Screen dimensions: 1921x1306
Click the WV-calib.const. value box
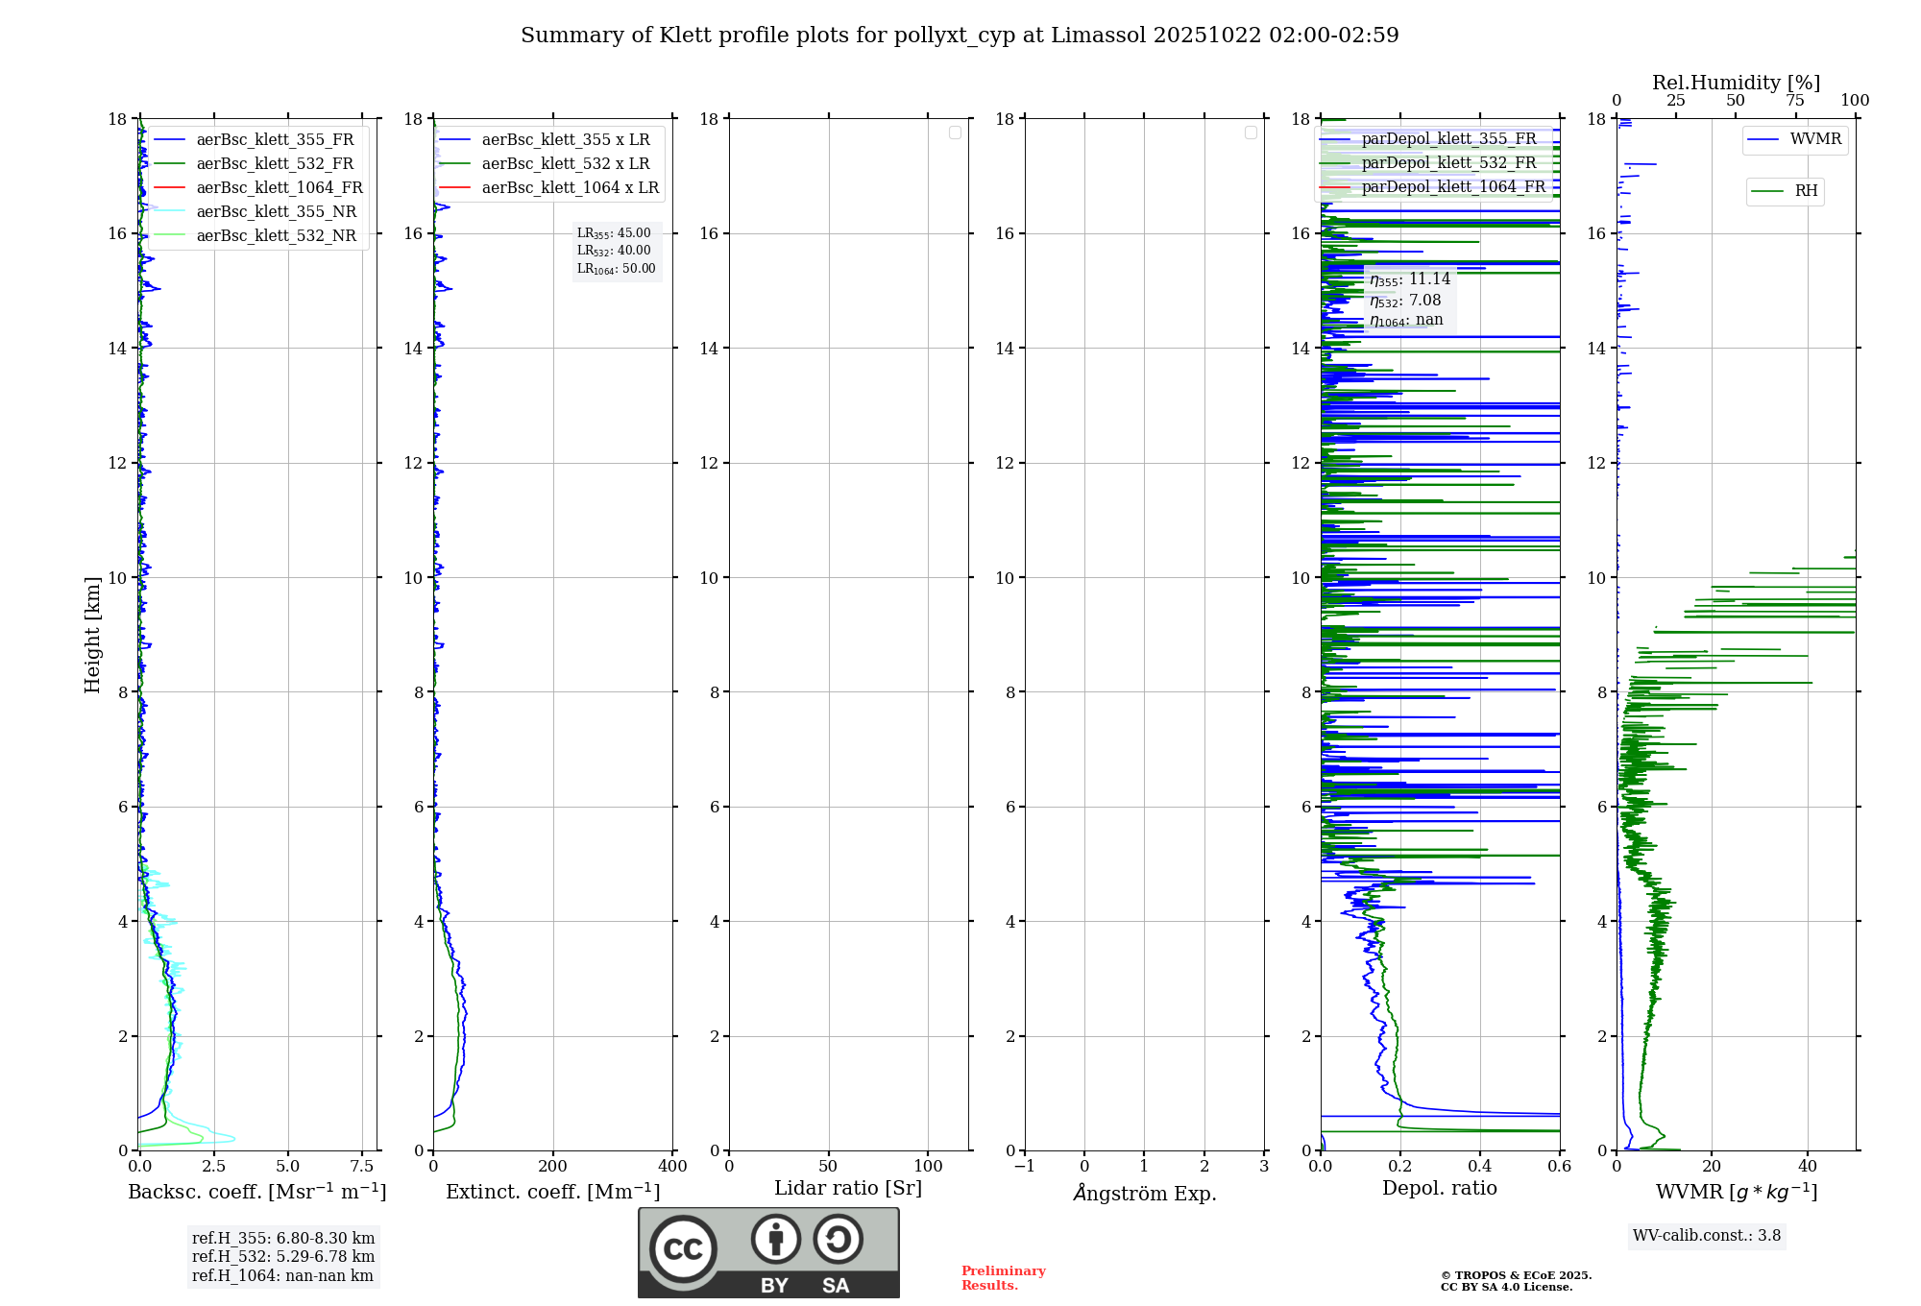[x=1707, y=1236]
